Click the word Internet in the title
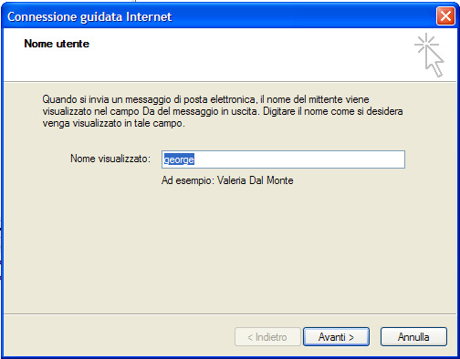The width and height of the screenshot is (460, 359). point(149,16)
